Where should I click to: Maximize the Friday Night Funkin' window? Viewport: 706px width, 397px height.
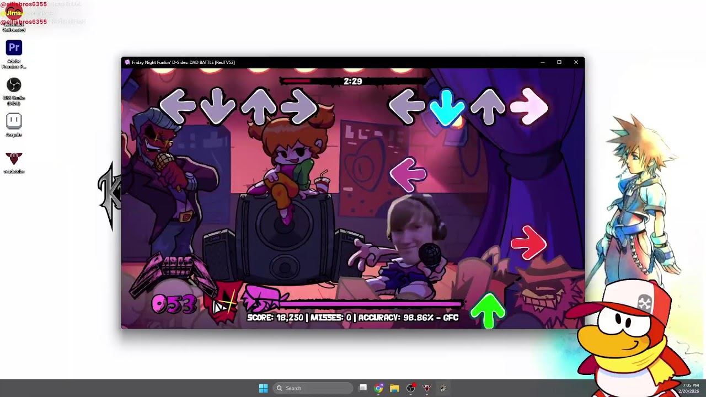(559, 62)
